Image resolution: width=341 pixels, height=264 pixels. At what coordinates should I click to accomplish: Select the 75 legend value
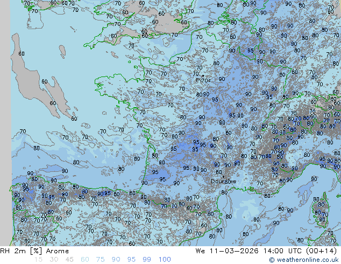(101, 260)
